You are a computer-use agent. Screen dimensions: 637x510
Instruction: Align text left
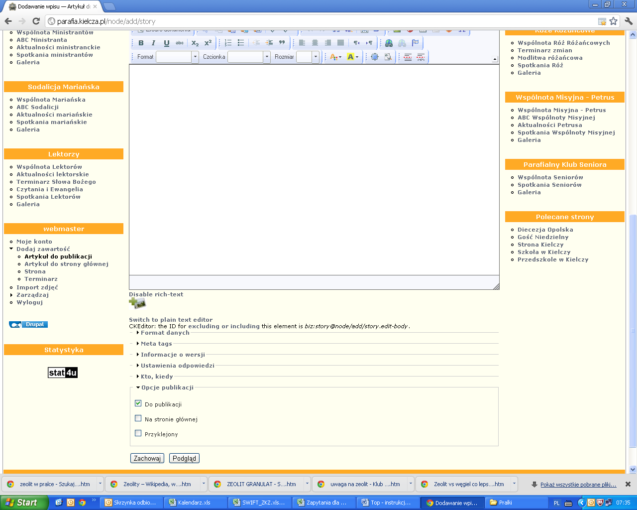302,43
